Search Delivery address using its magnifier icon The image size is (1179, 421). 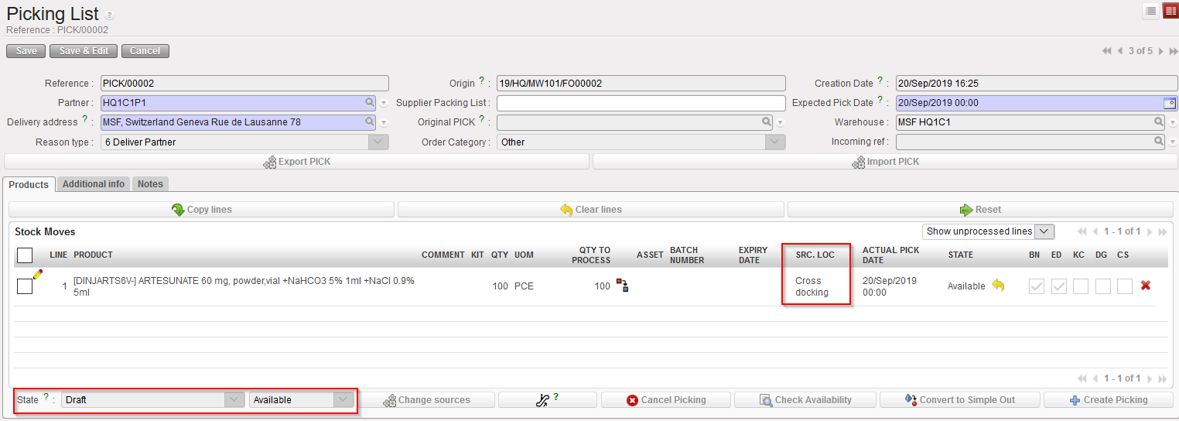coord(370,122)
